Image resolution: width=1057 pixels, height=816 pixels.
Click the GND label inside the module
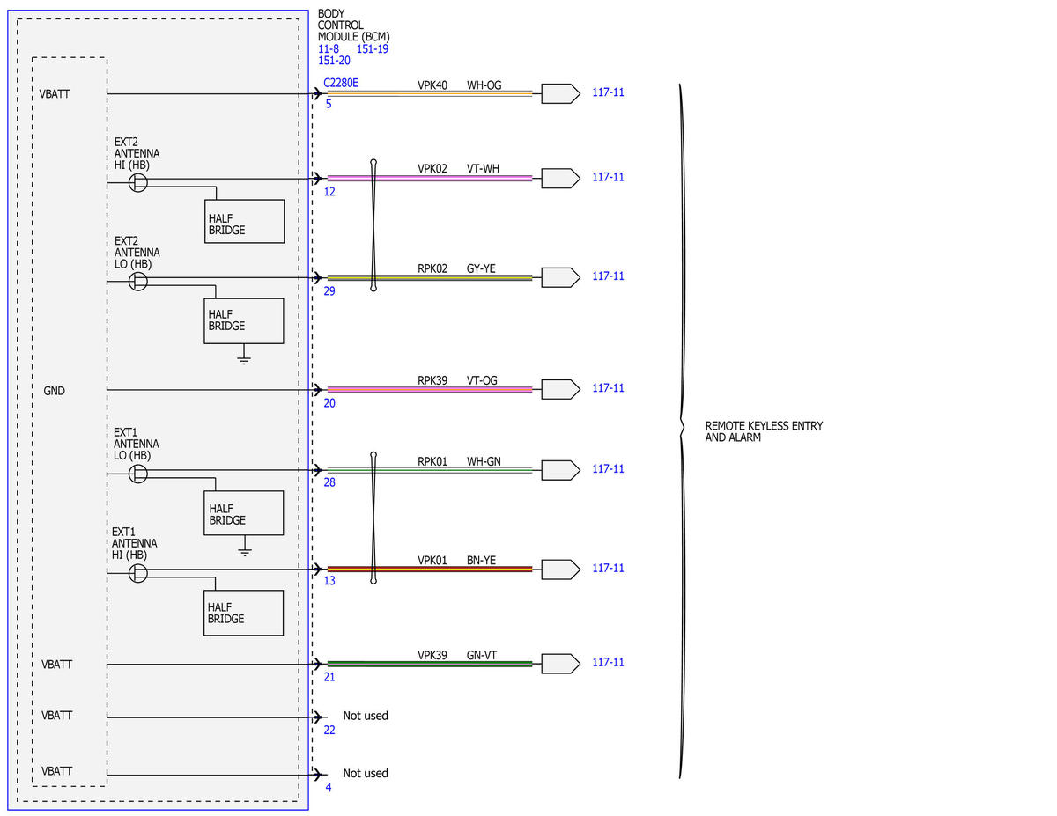click(54, 391)
